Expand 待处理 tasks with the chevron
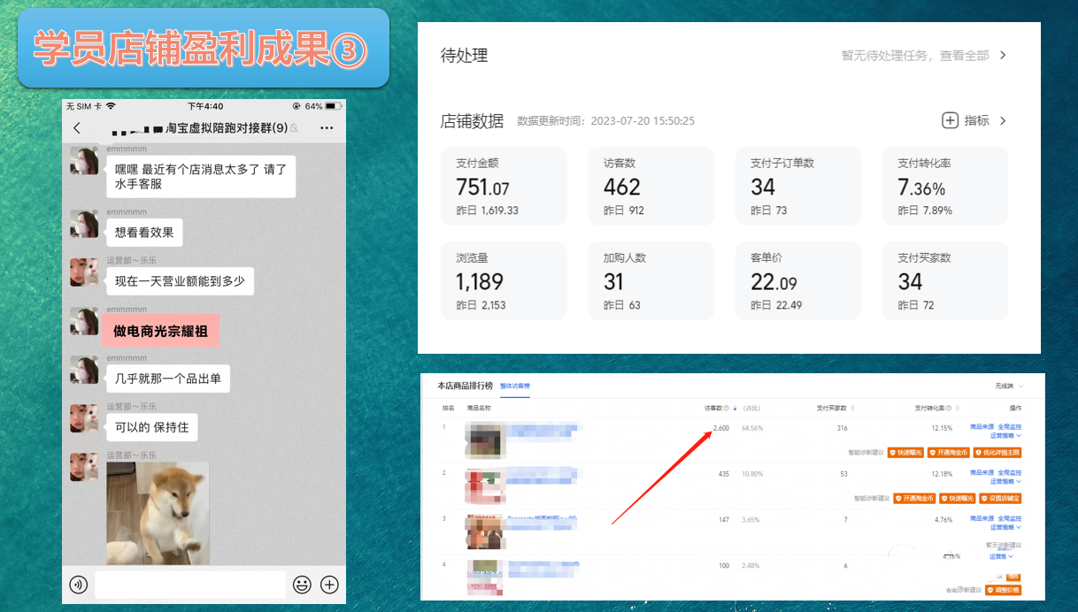The width and height of the screenshot is (1078, 612). click(1003, 55)
